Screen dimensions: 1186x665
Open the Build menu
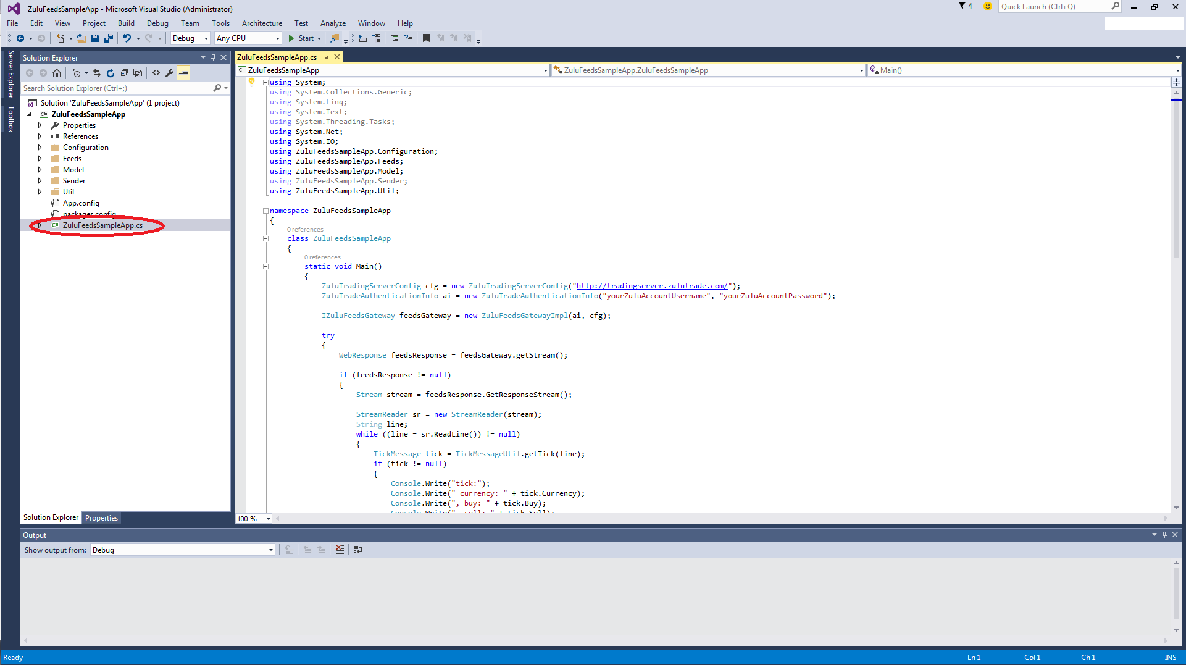pyautogui.click(x=126, y=23)
